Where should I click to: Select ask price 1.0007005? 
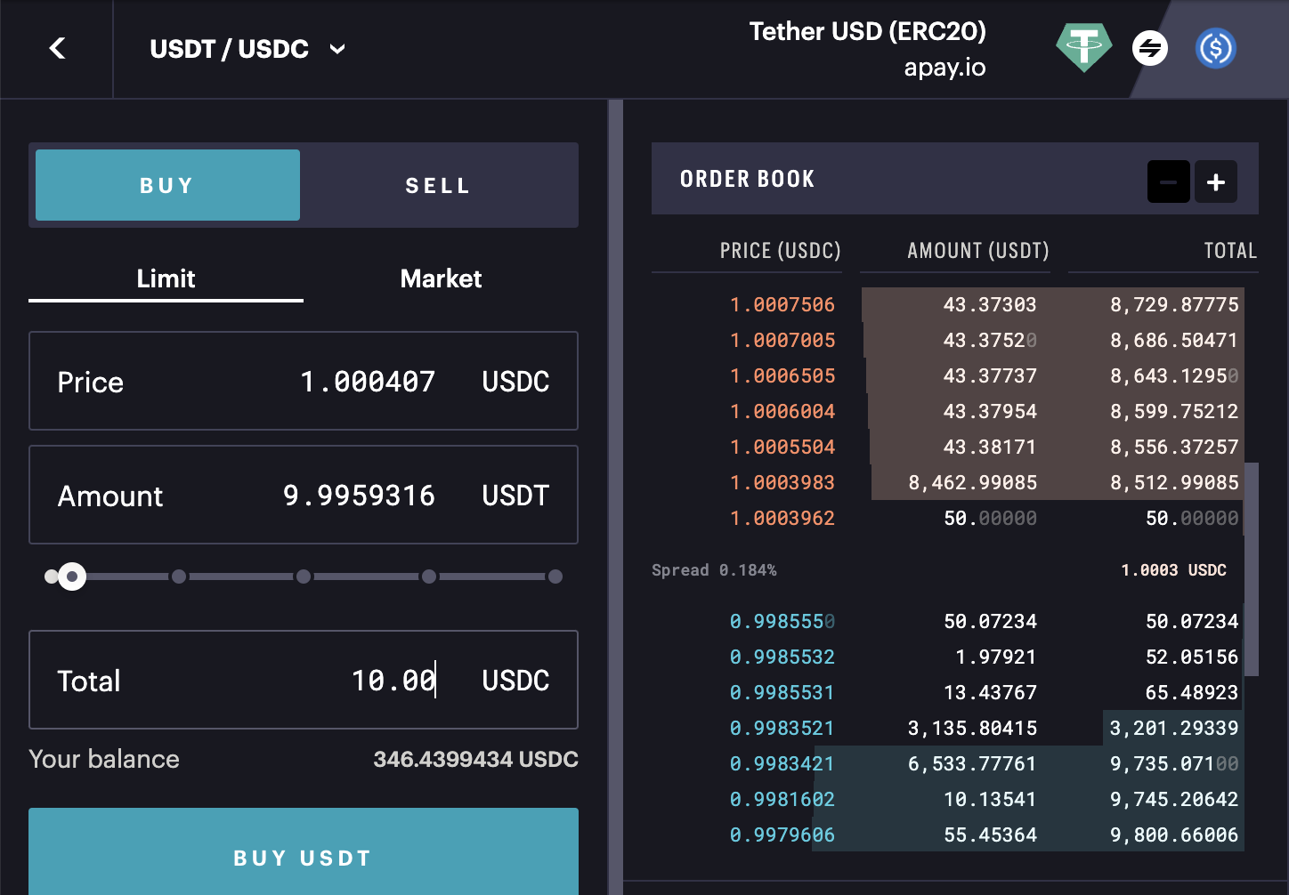pos(782,340)
